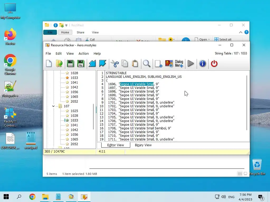Open the Help menu

pos(97,54)
